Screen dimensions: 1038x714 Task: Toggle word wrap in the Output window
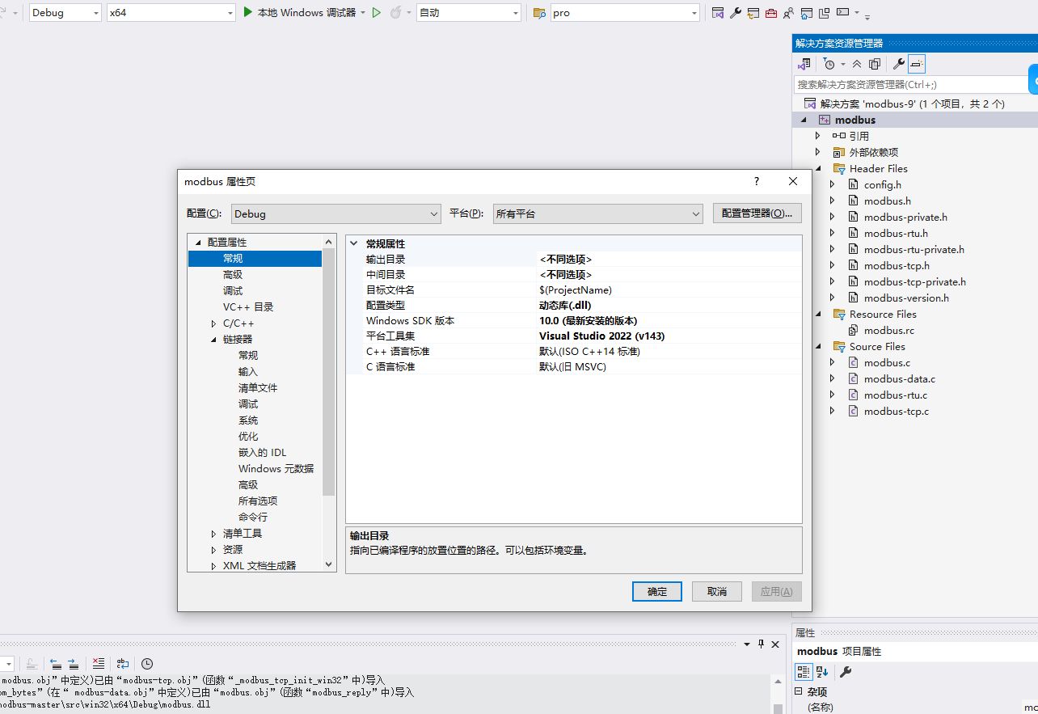click(123, 663)
